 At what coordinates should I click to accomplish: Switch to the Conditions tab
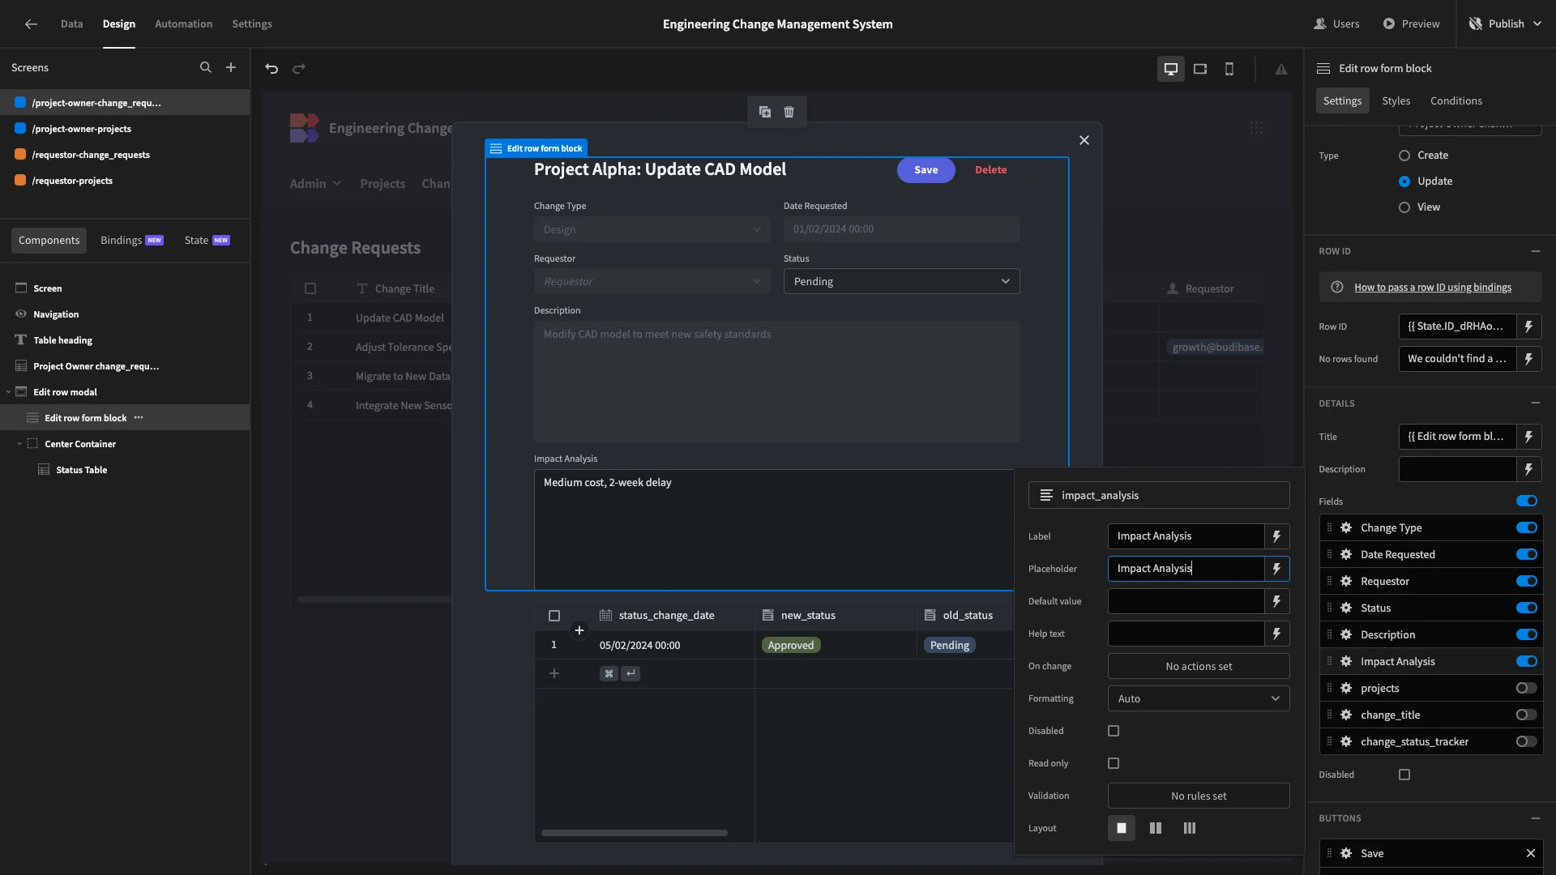(1456, 101)
